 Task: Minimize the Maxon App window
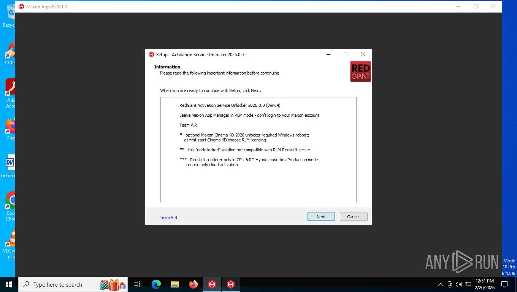(x=458, y=6)
